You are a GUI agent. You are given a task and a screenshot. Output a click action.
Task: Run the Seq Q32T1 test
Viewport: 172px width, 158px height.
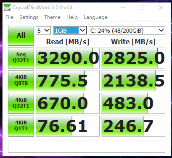point(21,58)
